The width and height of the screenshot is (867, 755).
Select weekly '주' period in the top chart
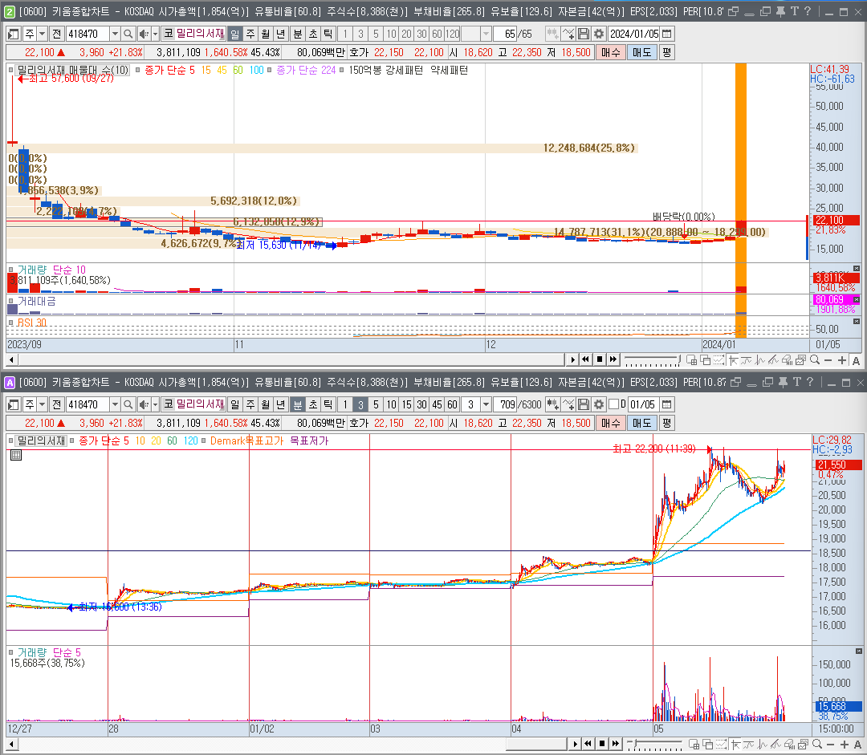[250, 35]
